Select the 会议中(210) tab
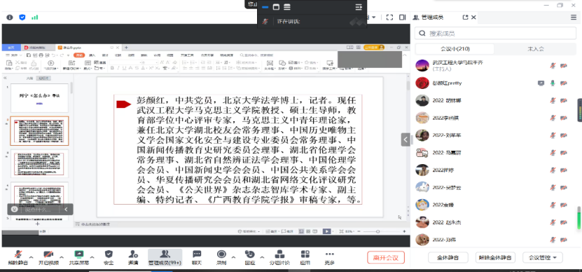Image resolution: width=582 pixels, height=272 pixels. pos(455,49)
